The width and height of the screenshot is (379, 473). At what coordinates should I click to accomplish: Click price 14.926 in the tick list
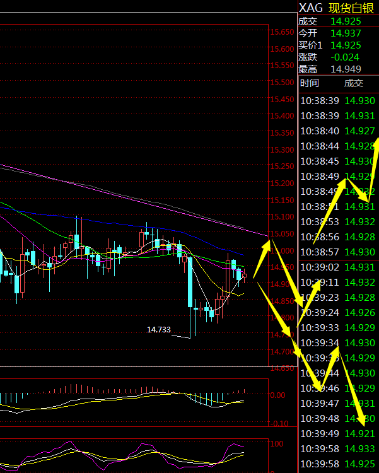click(x=359, y=313)
